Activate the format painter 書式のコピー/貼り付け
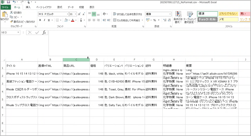Image resolution: width=251 pixels, height=136 pixels. (22, 22)
